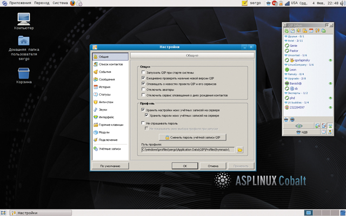This screenshot has height=216, width=346.
Task: Go to the История settings section
Action: pyautogui.click(x=110, y=87)
